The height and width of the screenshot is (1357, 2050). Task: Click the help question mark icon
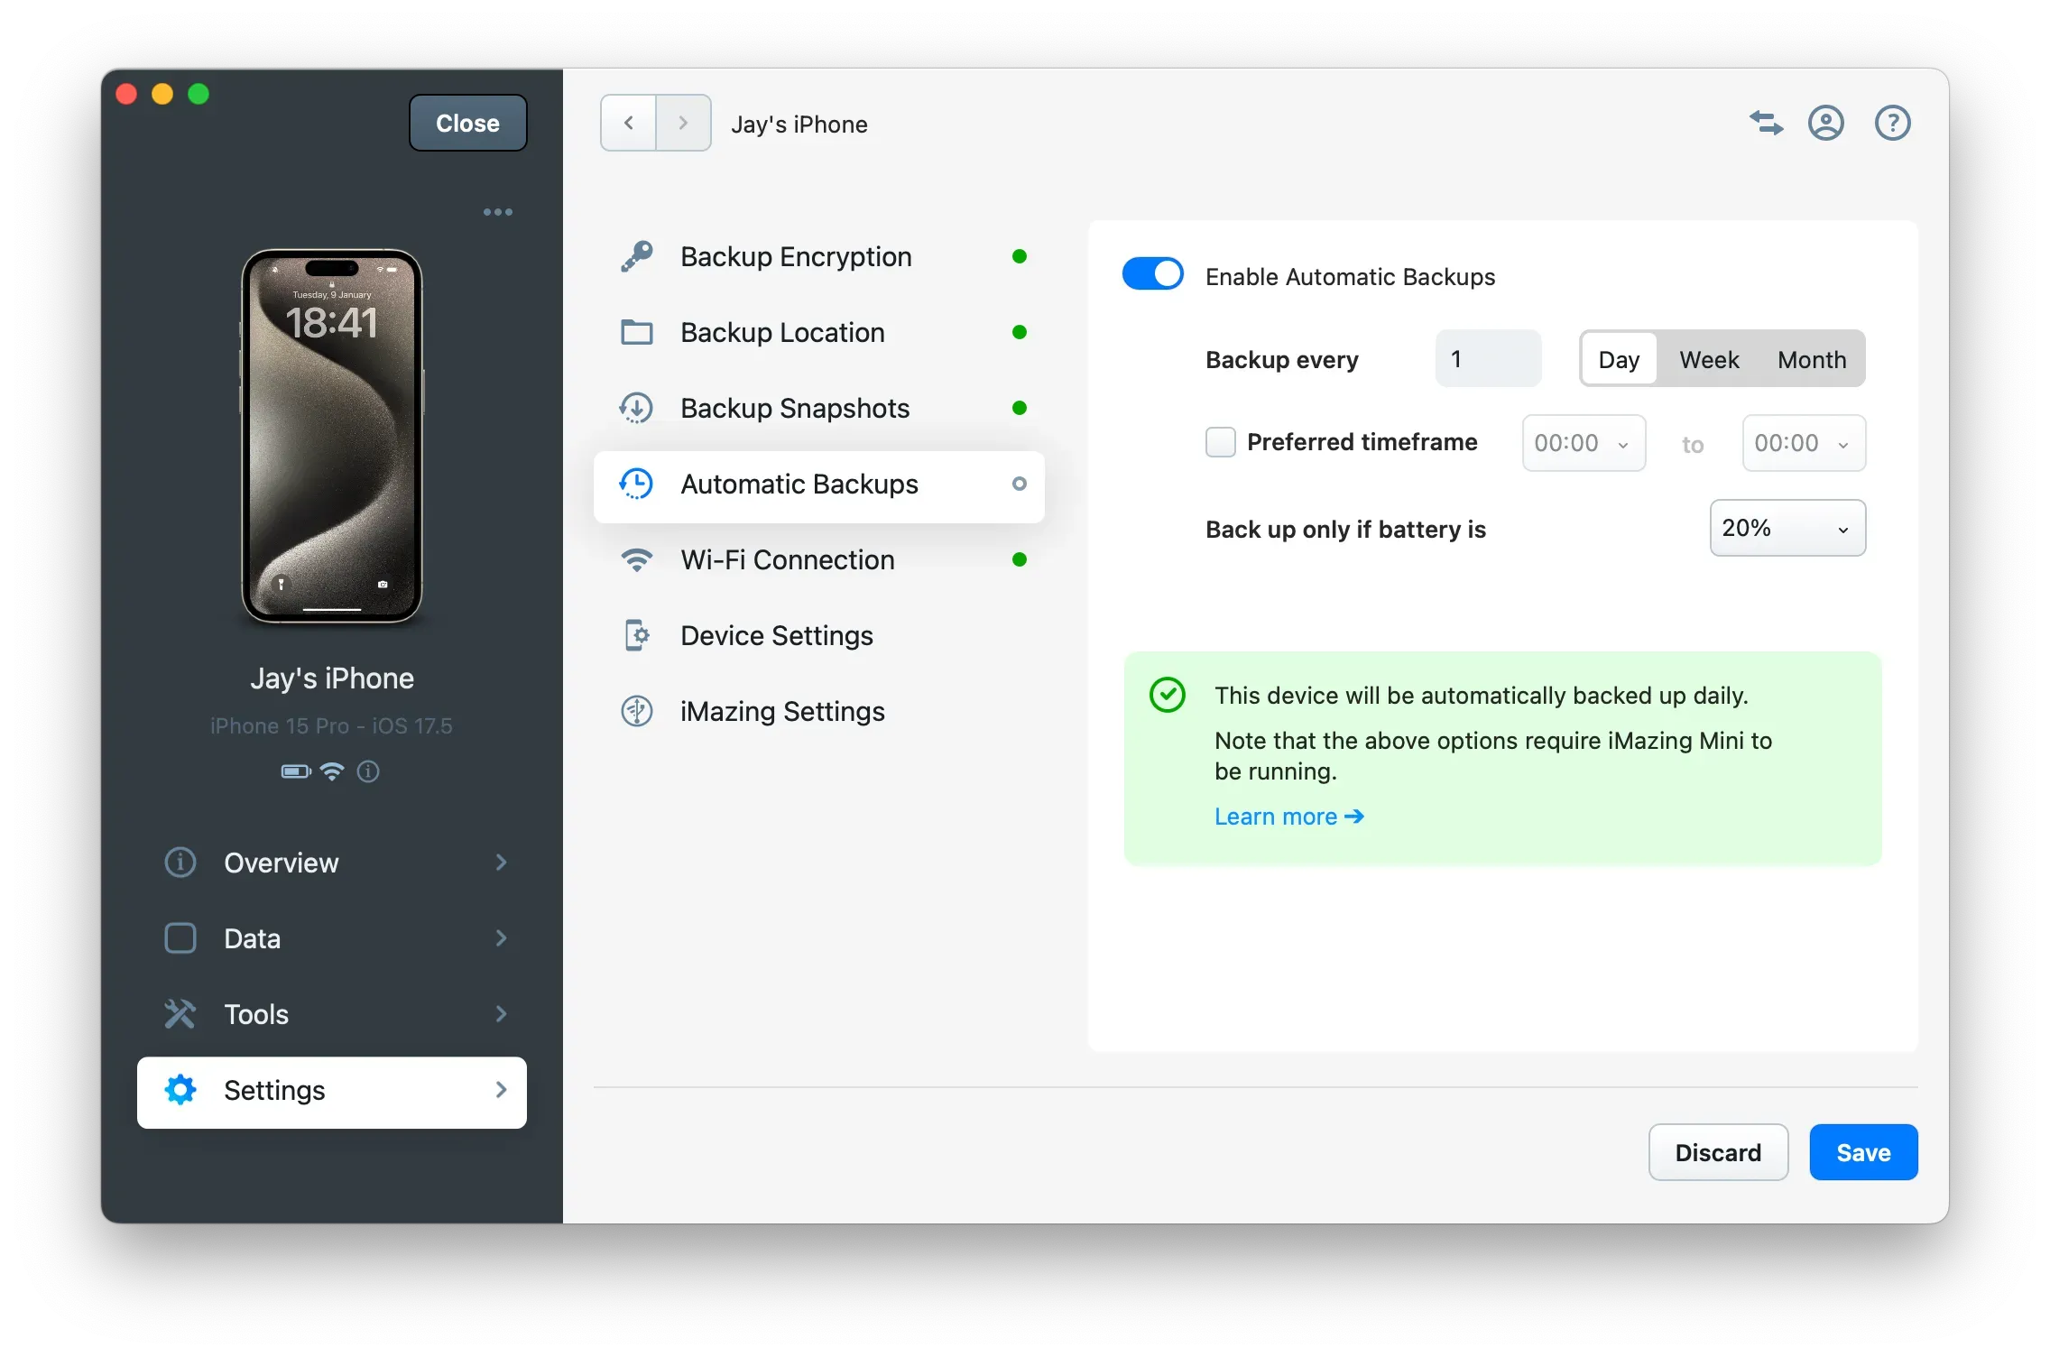pos(1892,123)
